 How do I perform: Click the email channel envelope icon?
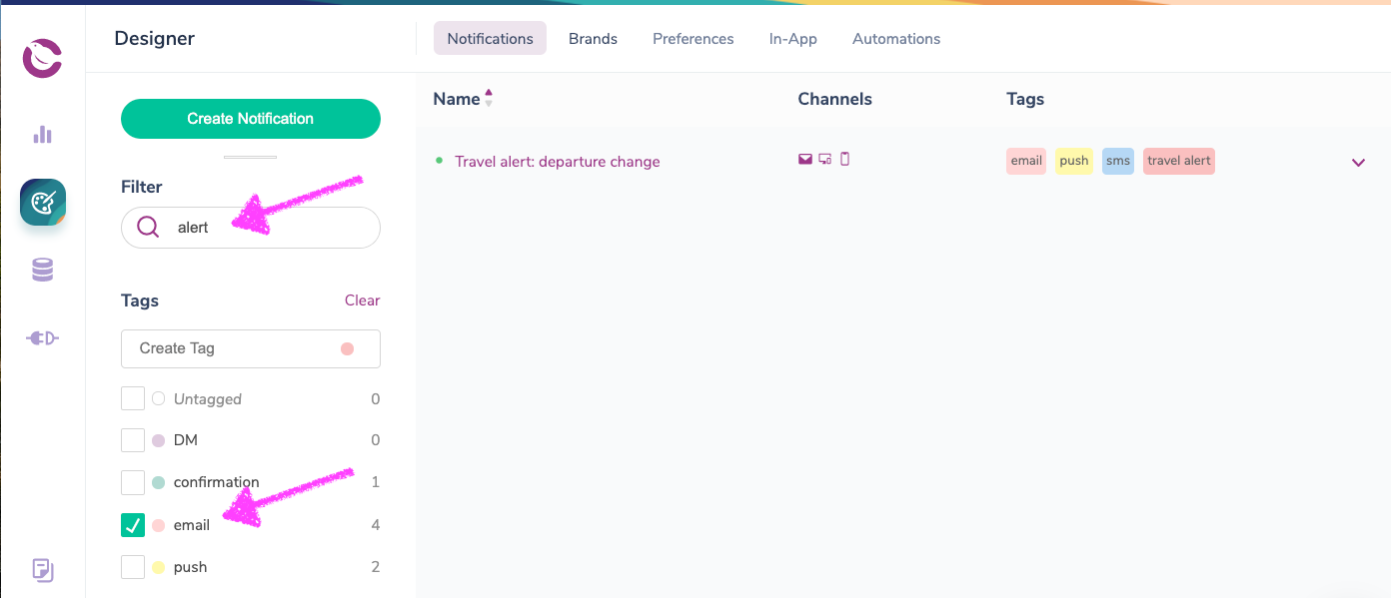click(x=805, y=159)
